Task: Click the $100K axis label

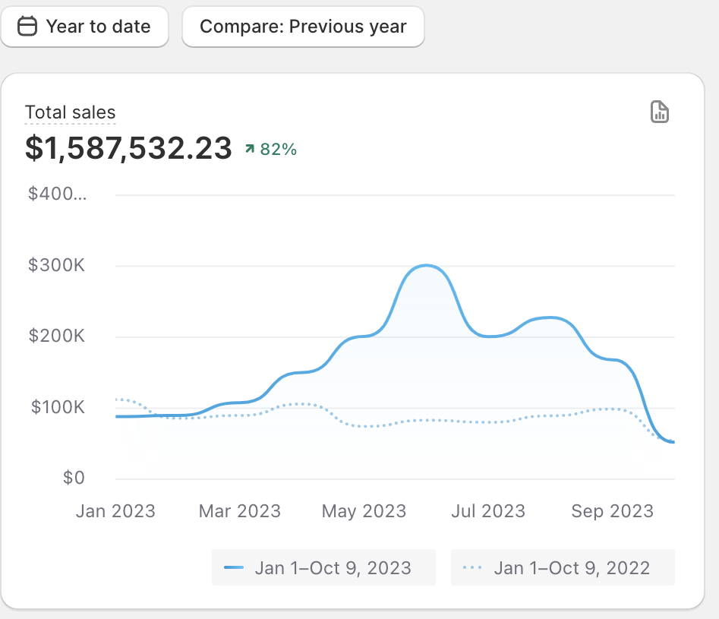Action: click(58, 407)
